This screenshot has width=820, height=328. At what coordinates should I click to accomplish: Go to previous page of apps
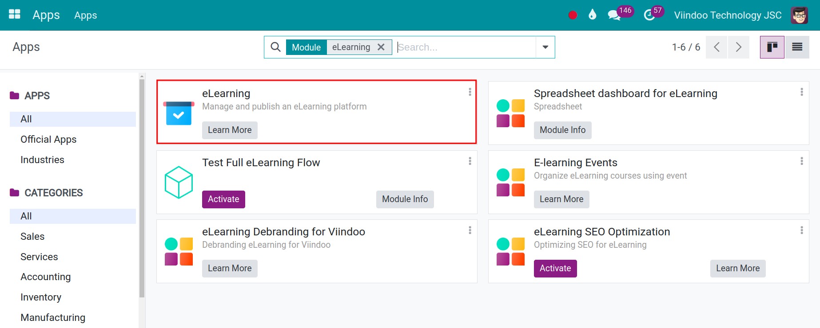717,47
